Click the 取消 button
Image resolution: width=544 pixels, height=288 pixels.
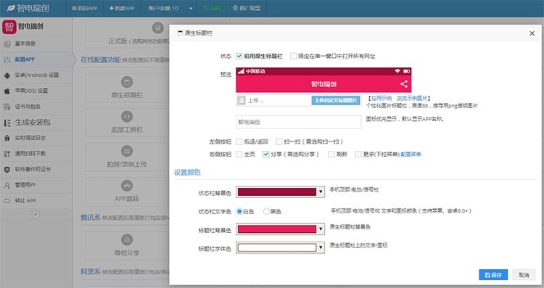coord(524,275)
